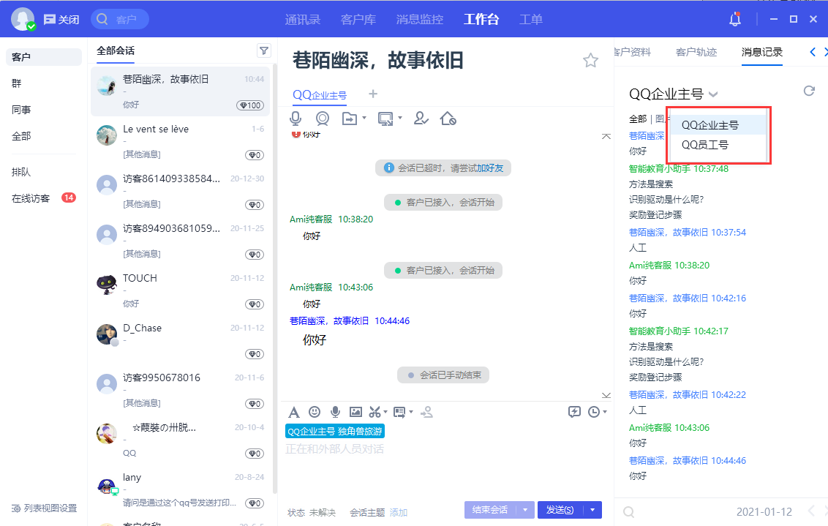Select 群 in the left sidebar
Screen dimensions: 828x526
pos(17,83)
